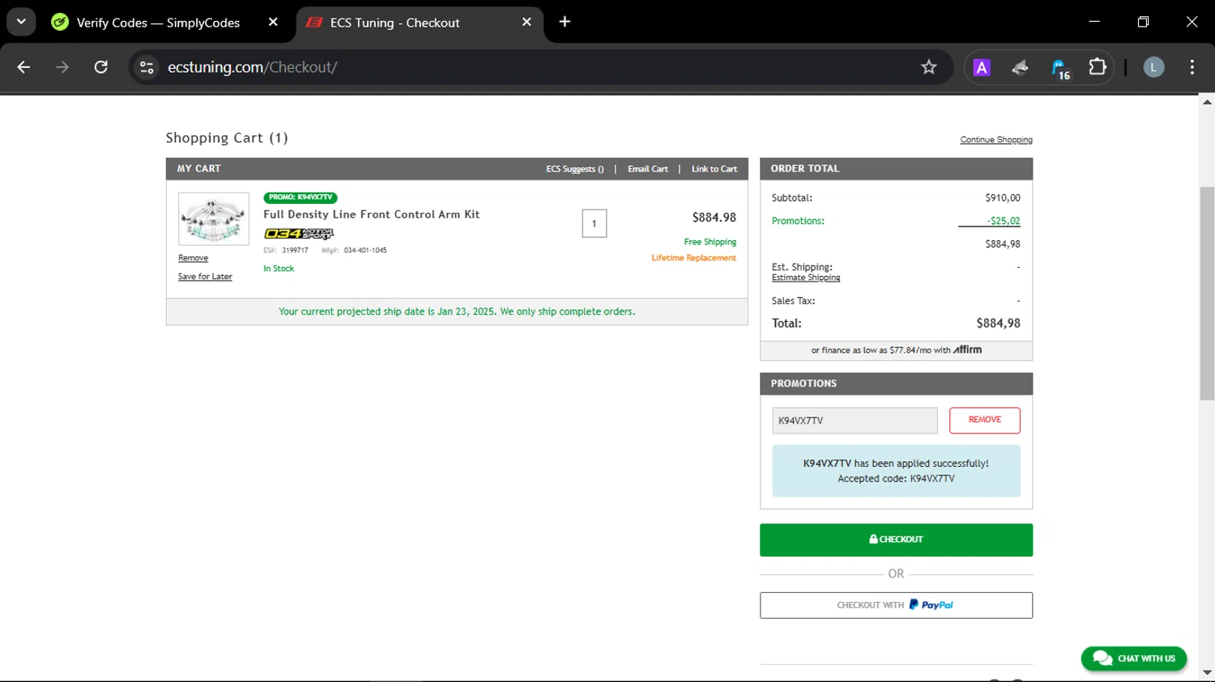Reload the page with the refresh icon
The height and width of the screenshot is (682, 1215).
[101, 67]
